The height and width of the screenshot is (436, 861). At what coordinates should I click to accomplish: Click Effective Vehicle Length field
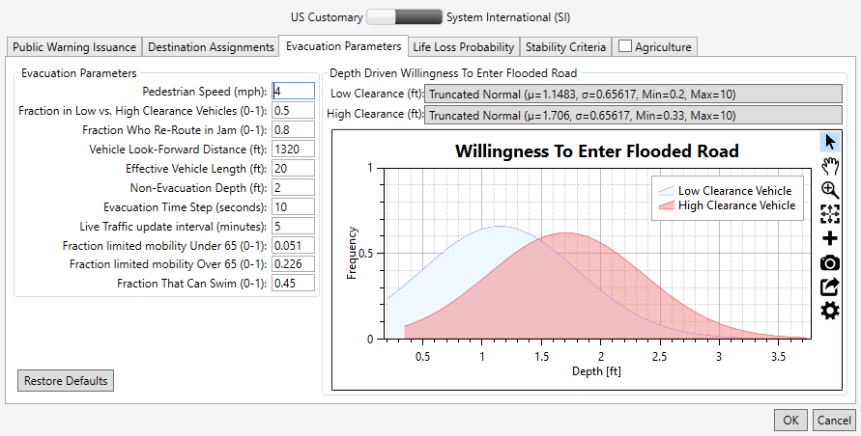[293, 168]
